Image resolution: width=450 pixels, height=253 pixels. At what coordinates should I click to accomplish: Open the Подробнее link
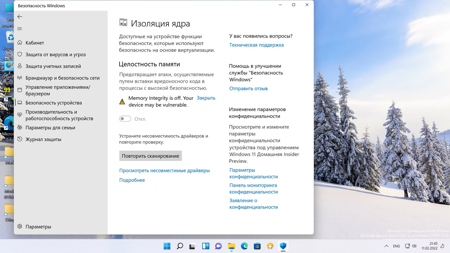pyautogui.click(x=132, y=180)
